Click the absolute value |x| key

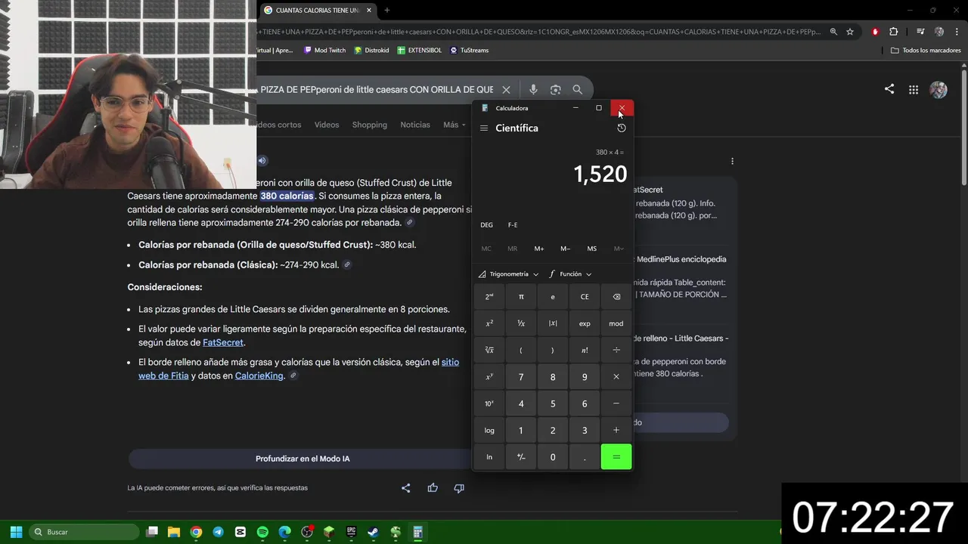coord(553,323)
